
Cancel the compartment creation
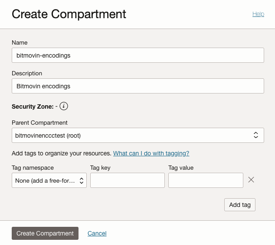[x=97, y=233]
